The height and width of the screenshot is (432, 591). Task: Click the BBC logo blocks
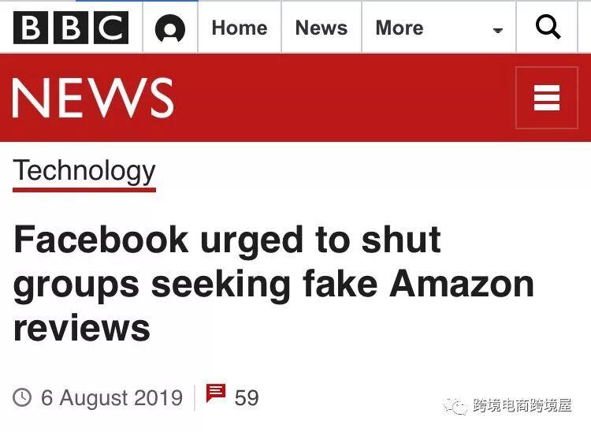pyautogui.click(x=71, y=28)
